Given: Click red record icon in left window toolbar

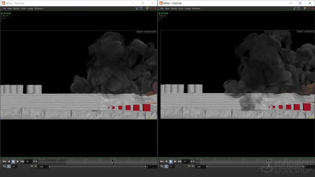Looking at the screenshot, I should tap(155, 9).
